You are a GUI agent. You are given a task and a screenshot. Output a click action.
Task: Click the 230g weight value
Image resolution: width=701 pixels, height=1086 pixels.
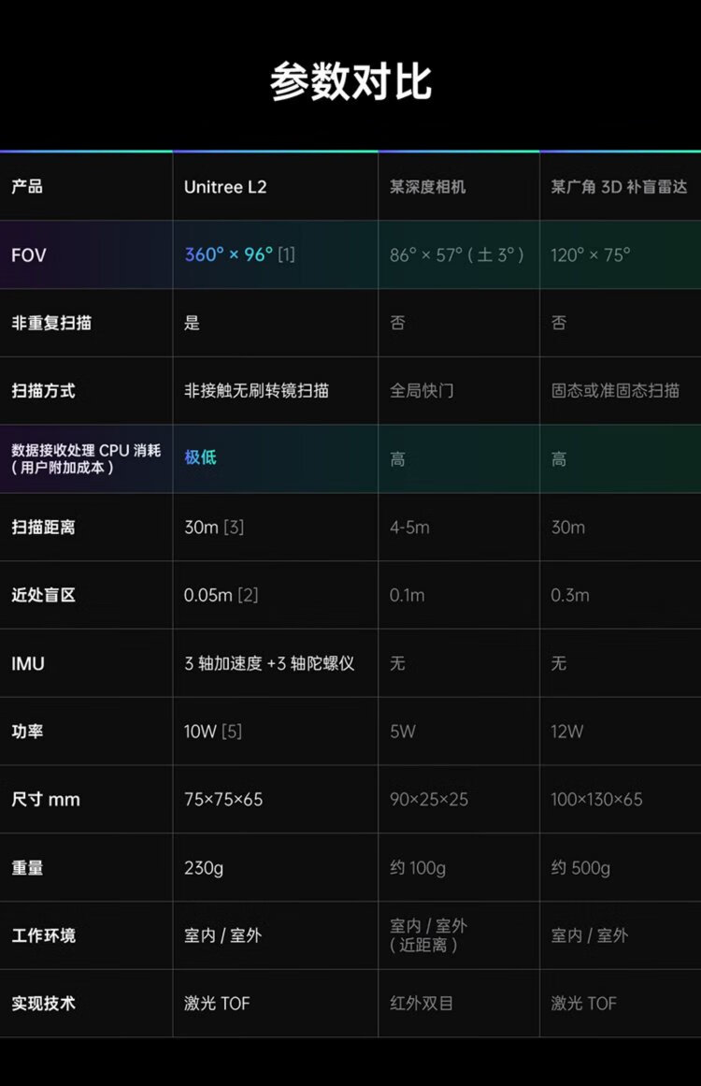(x=204, y=868)
